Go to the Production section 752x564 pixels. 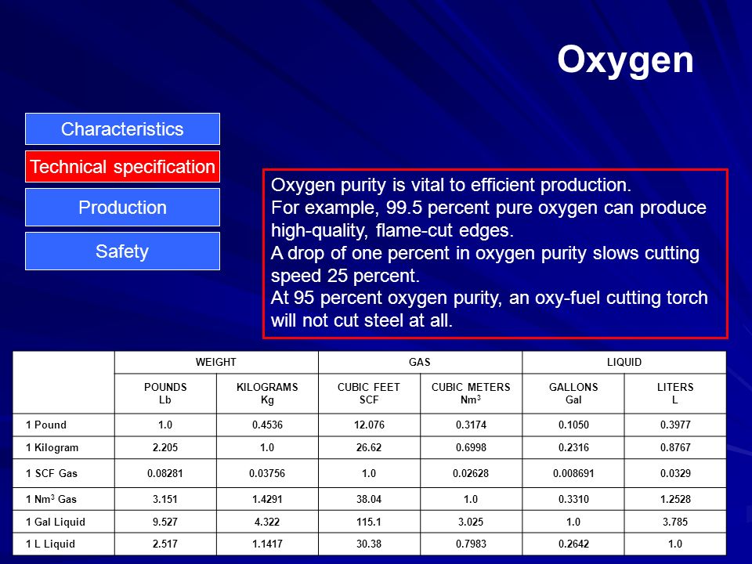122,207
